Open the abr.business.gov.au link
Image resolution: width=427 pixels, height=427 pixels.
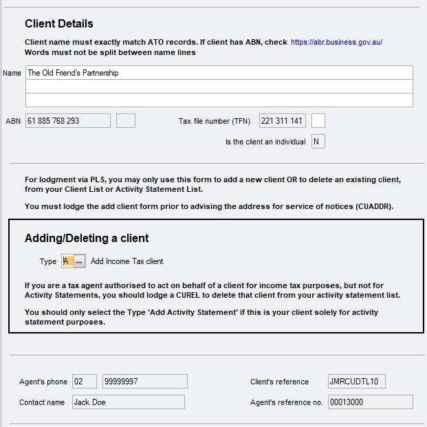pyautogui.click(x=336, y=42)
